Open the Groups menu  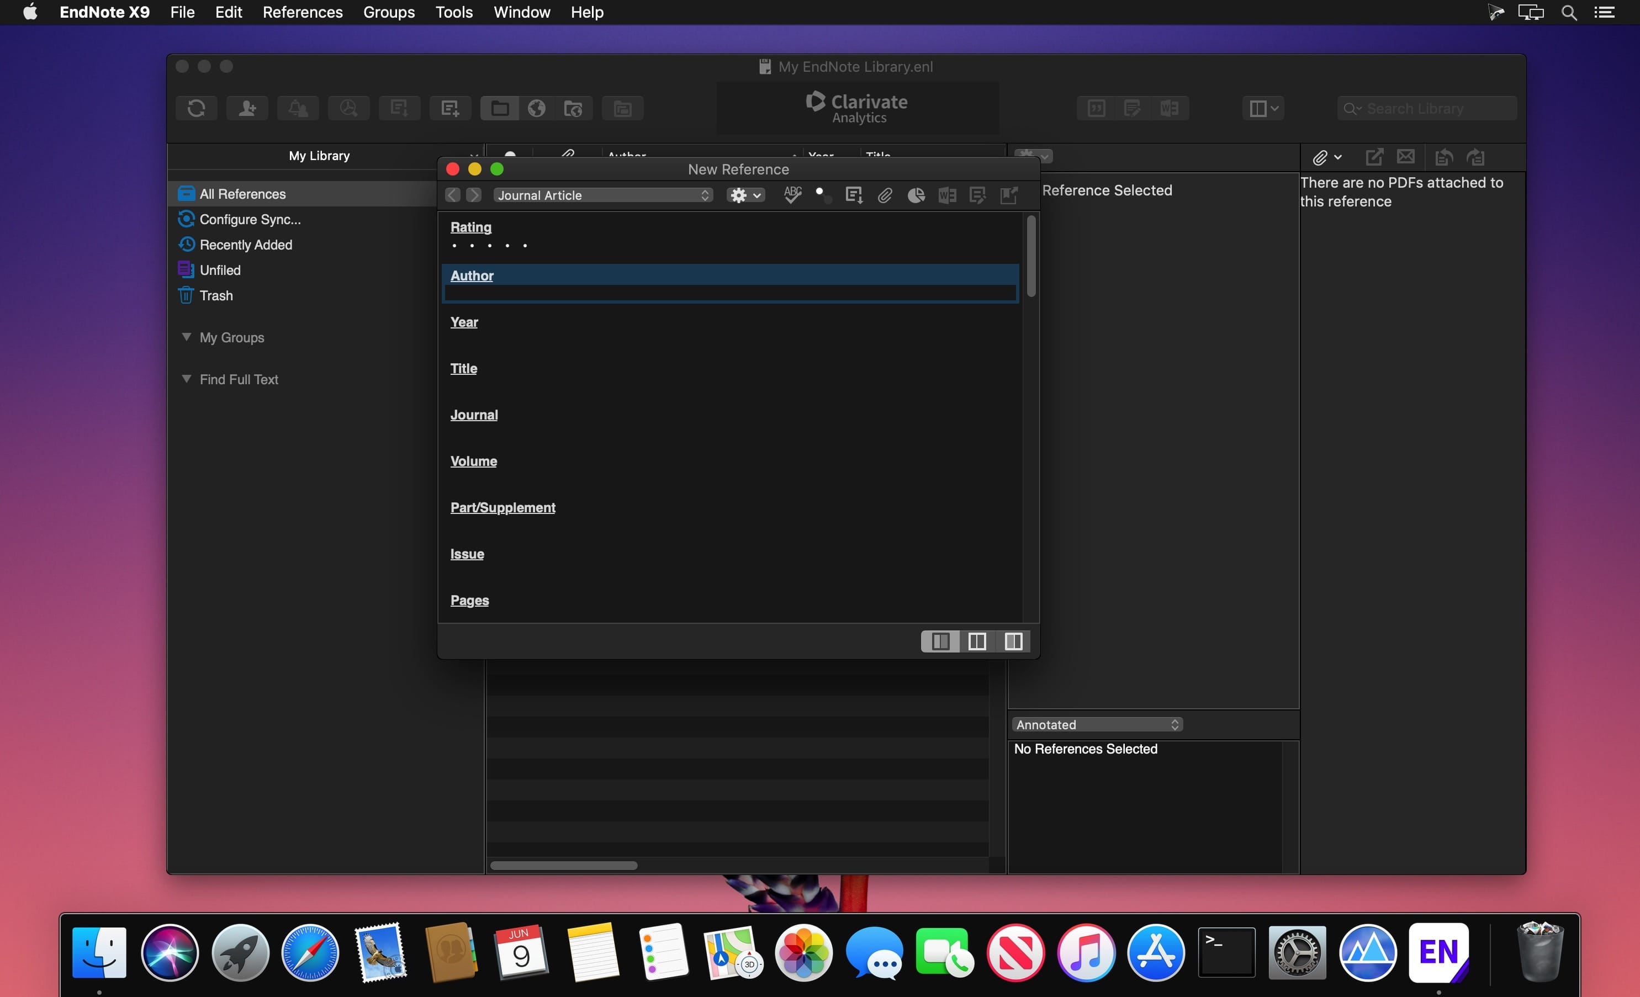click(x=389, y=12)
